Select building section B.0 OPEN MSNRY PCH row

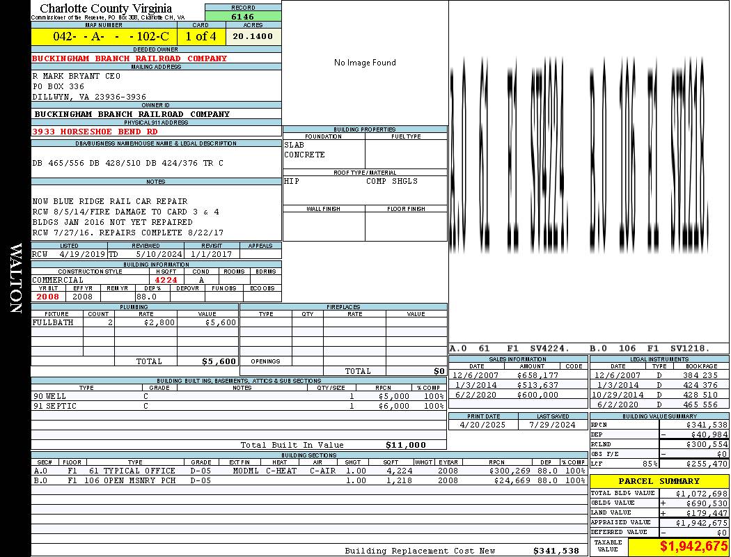tap(308, 480)
